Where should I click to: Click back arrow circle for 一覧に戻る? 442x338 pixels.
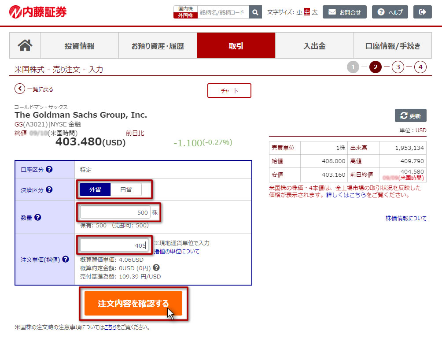[20, 89]
